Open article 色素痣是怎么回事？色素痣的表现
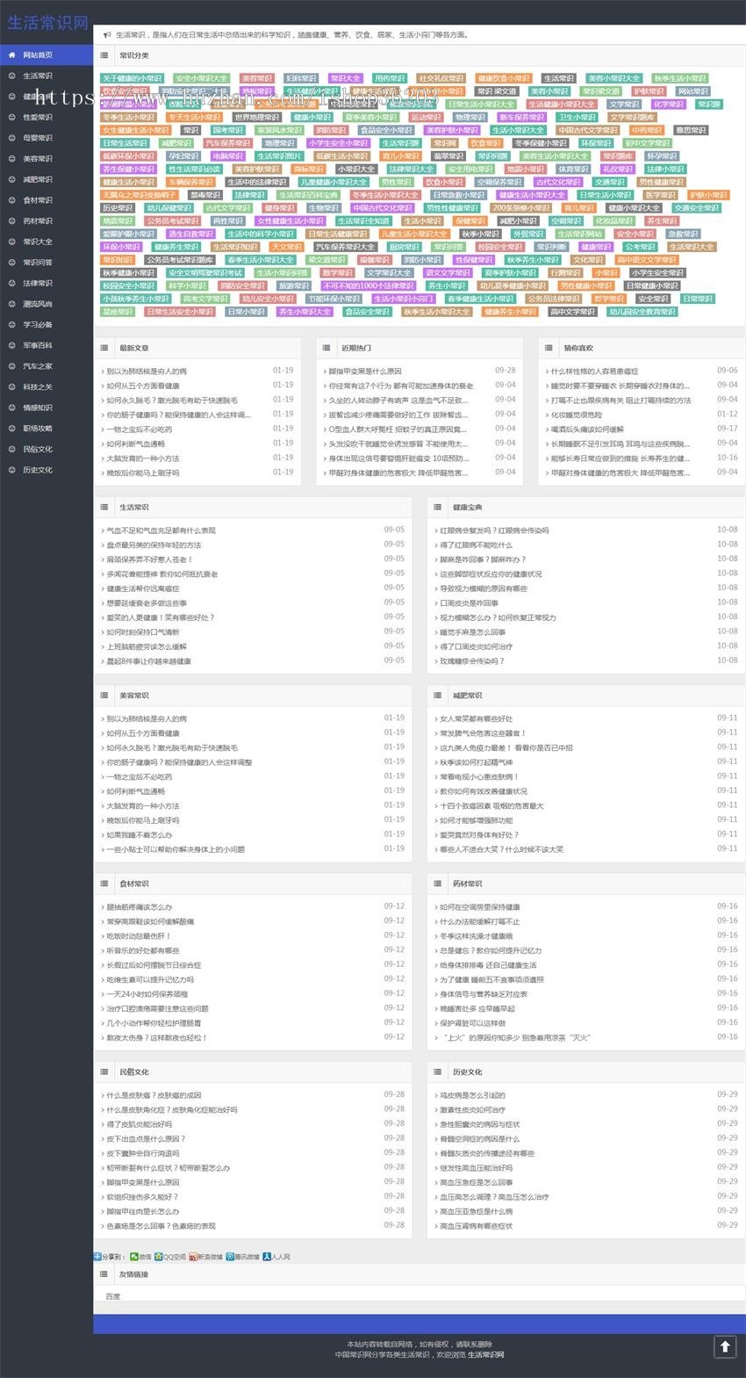Screen dimensions: 746x1378 pos(161,1225)
